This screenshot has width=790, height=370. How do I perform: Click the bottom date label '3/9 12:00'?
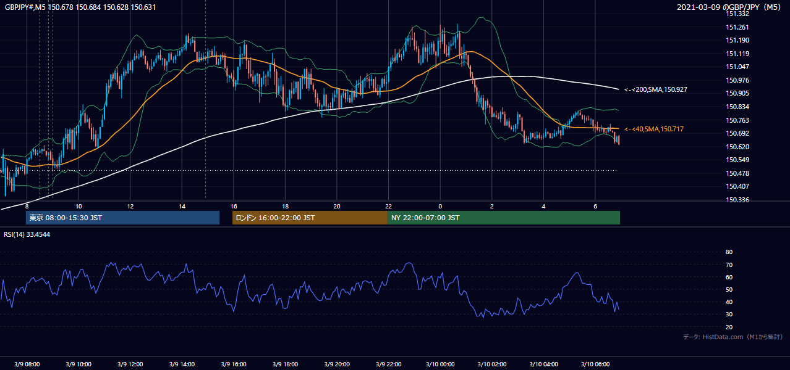130,364
